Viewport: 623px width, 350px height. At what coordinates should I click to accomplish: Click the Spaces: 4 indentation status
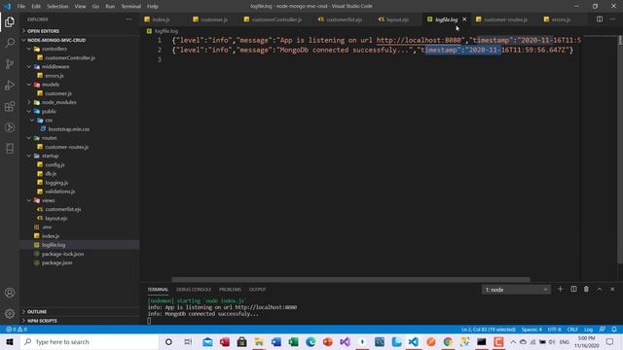point(531,330)
